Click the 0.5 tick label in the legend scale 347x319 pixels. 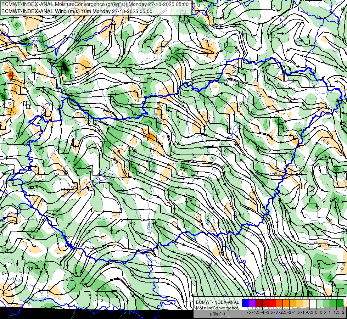tap(323, 312)
